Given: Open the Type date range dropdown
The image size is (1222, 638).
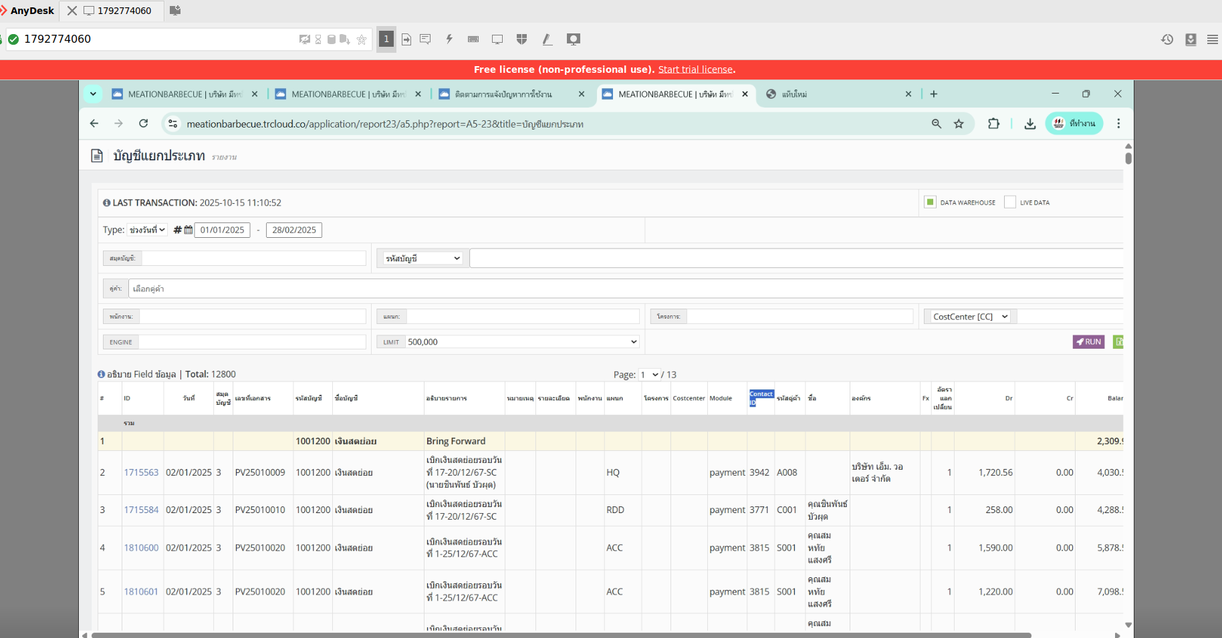Looking at the screenshot, I should click(x=147, y=230).
